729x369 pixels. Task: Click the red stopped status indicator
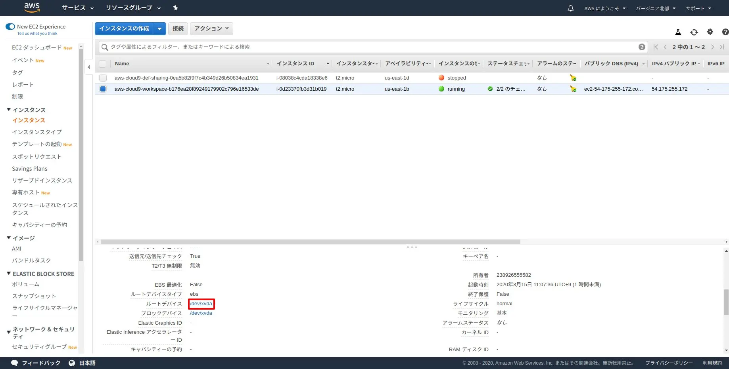[441, 78]
